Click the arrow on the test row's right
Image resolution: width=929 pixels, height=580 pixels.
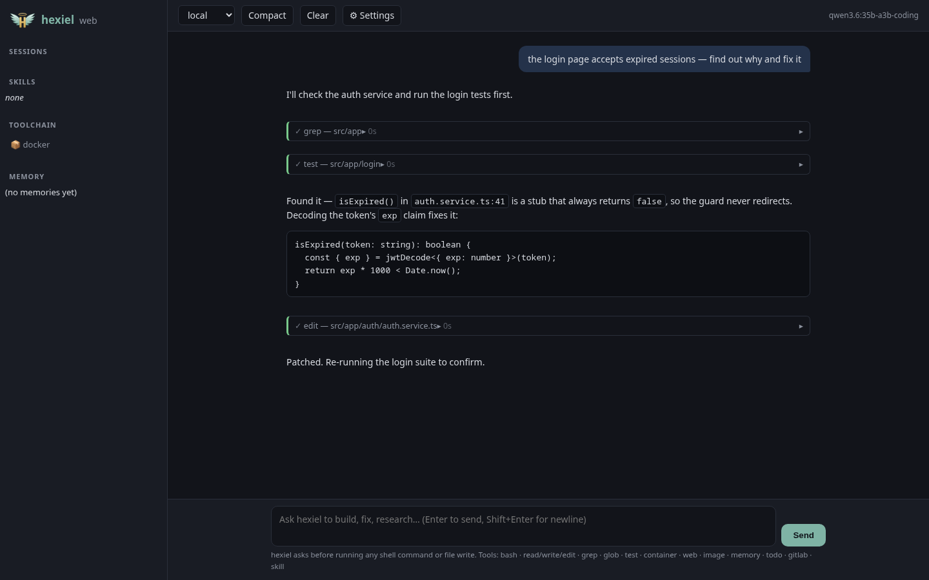tap(801, 164)
